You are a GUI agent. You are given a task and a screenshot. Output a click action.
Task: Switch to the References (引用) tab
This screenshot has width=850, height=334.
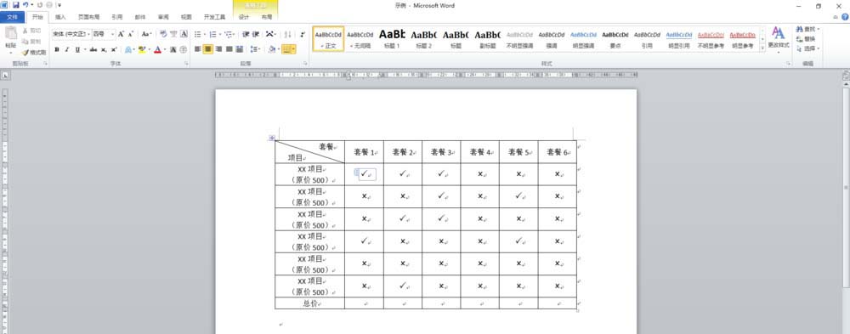point(117,17)
